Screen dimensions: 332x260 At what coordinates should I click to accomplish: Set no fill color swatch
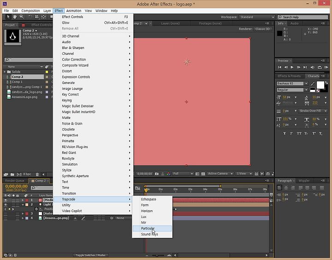click(318, 91)
